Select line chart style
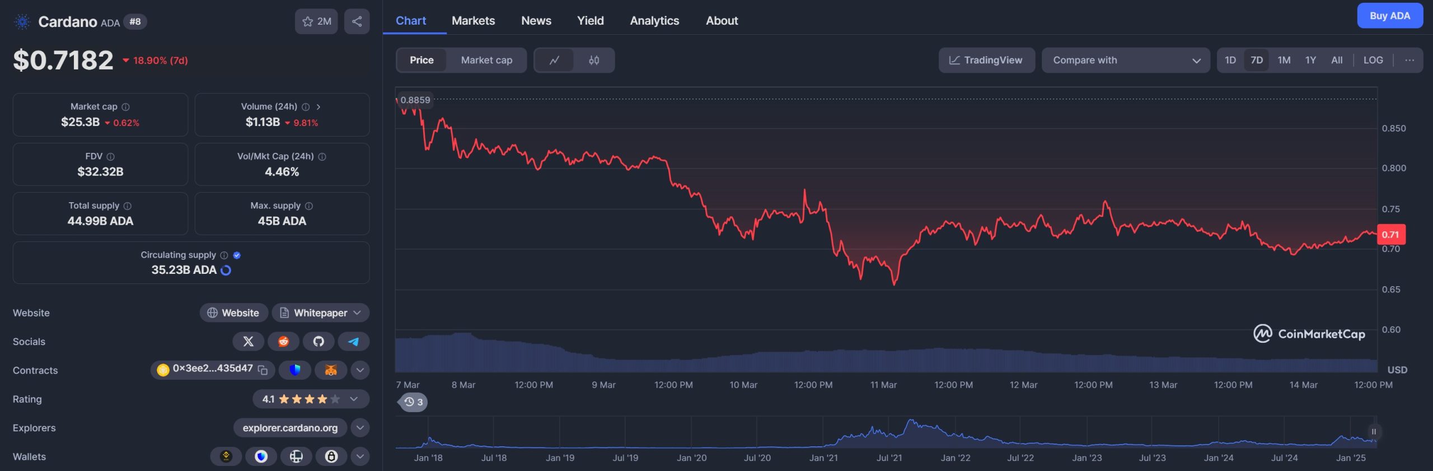The height and width of the screenshot is (471, 1433). (x=554, y=60)
